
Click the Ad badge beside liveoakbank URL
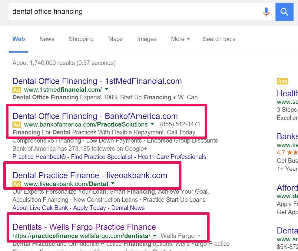coord(17,184)
